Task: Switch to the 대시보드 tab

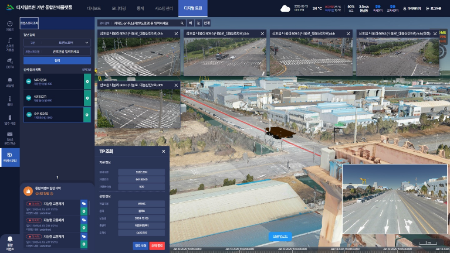Action: 94,8
